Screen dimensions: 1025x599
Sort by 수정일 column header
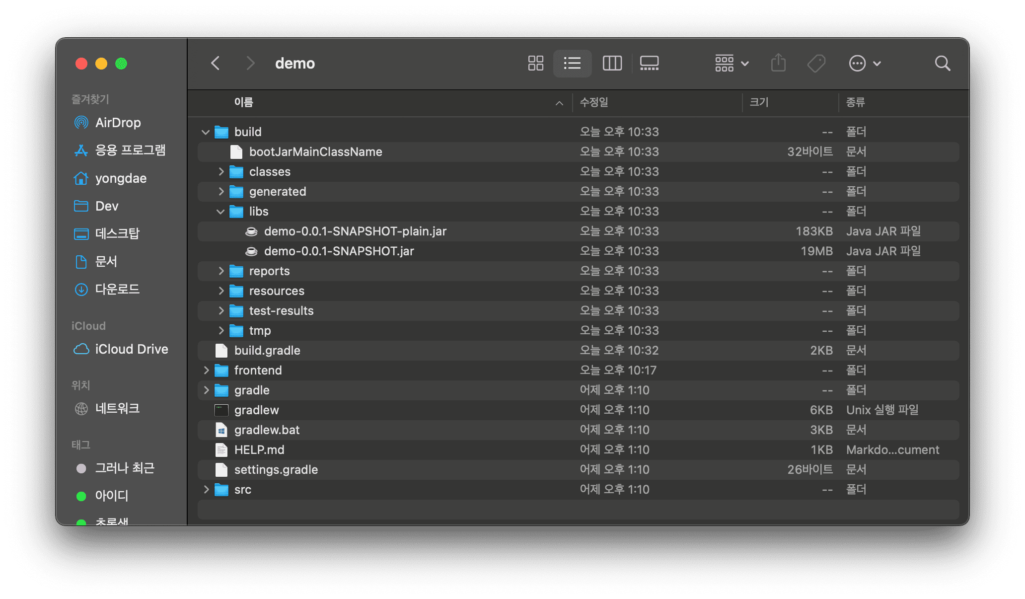coord(594,102)
